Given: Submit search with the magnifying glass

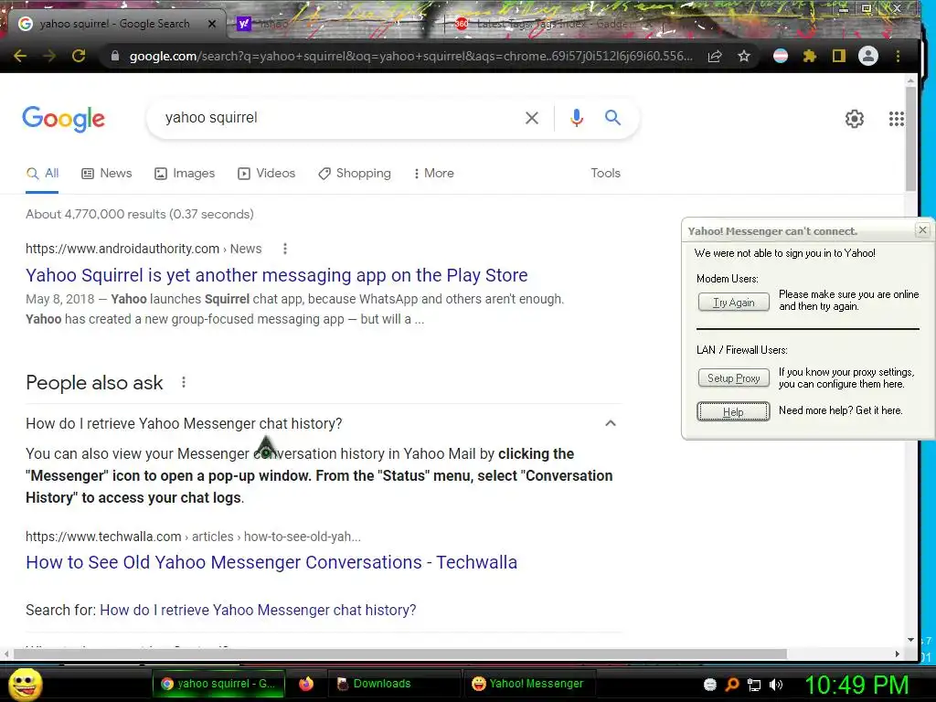Looking at the screenshot, I should click(613, 118).
